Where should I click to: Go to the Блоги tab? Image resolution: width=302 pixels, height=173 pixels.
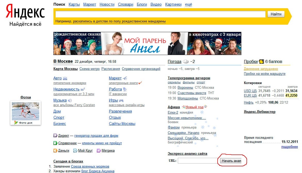pyautogui.click(x=142, y=4)
